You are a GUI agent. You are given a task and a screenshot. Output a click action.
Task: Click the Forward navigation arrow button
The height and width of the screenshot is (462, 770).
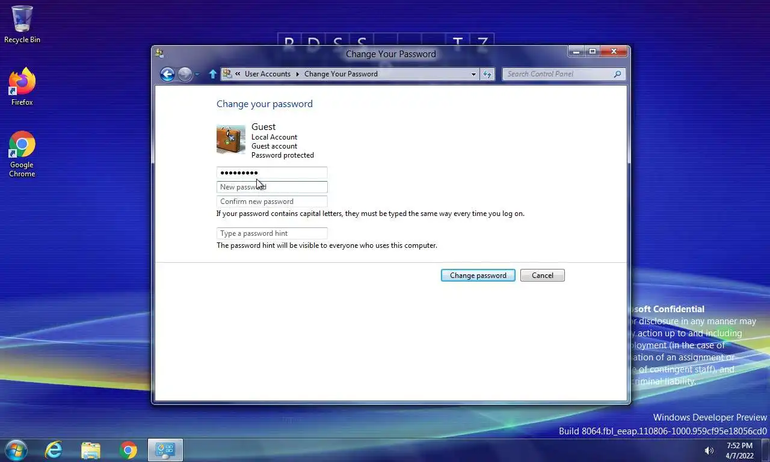coord(185,74)
